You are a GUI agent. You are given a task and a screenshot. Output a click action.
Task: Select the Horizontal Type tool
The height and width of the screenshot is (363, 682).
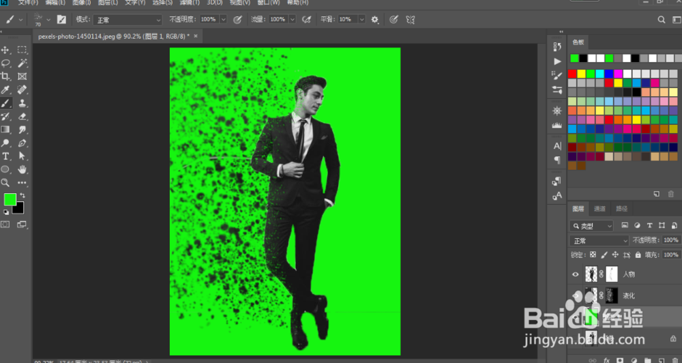[5, 156]
